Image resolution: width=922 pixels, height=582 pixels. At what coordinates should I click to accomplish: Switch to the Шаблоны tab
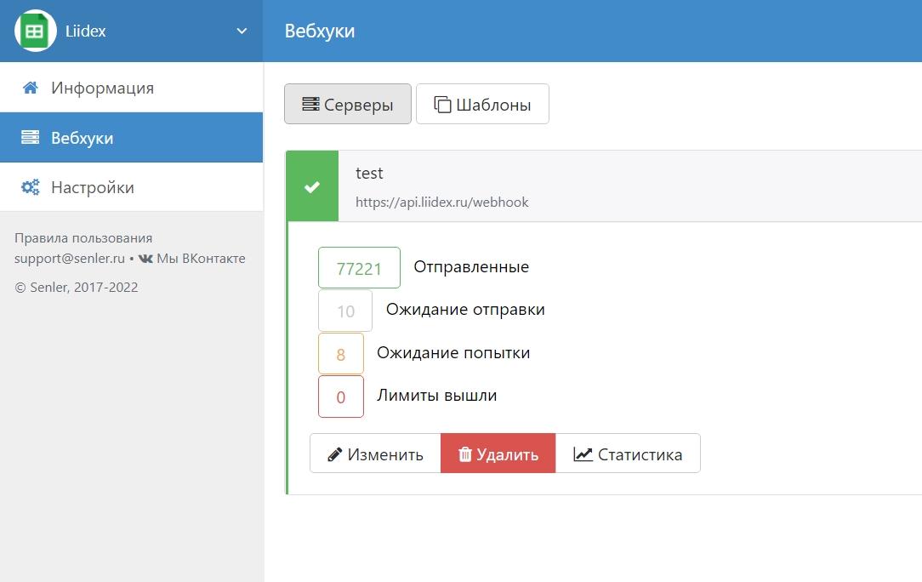(482, 105)
